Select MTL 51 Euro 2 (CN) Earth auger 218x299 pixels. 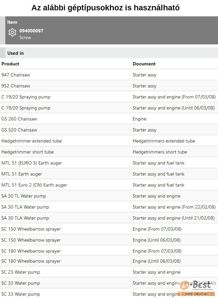pyautogui.click(x=34, y=185)
